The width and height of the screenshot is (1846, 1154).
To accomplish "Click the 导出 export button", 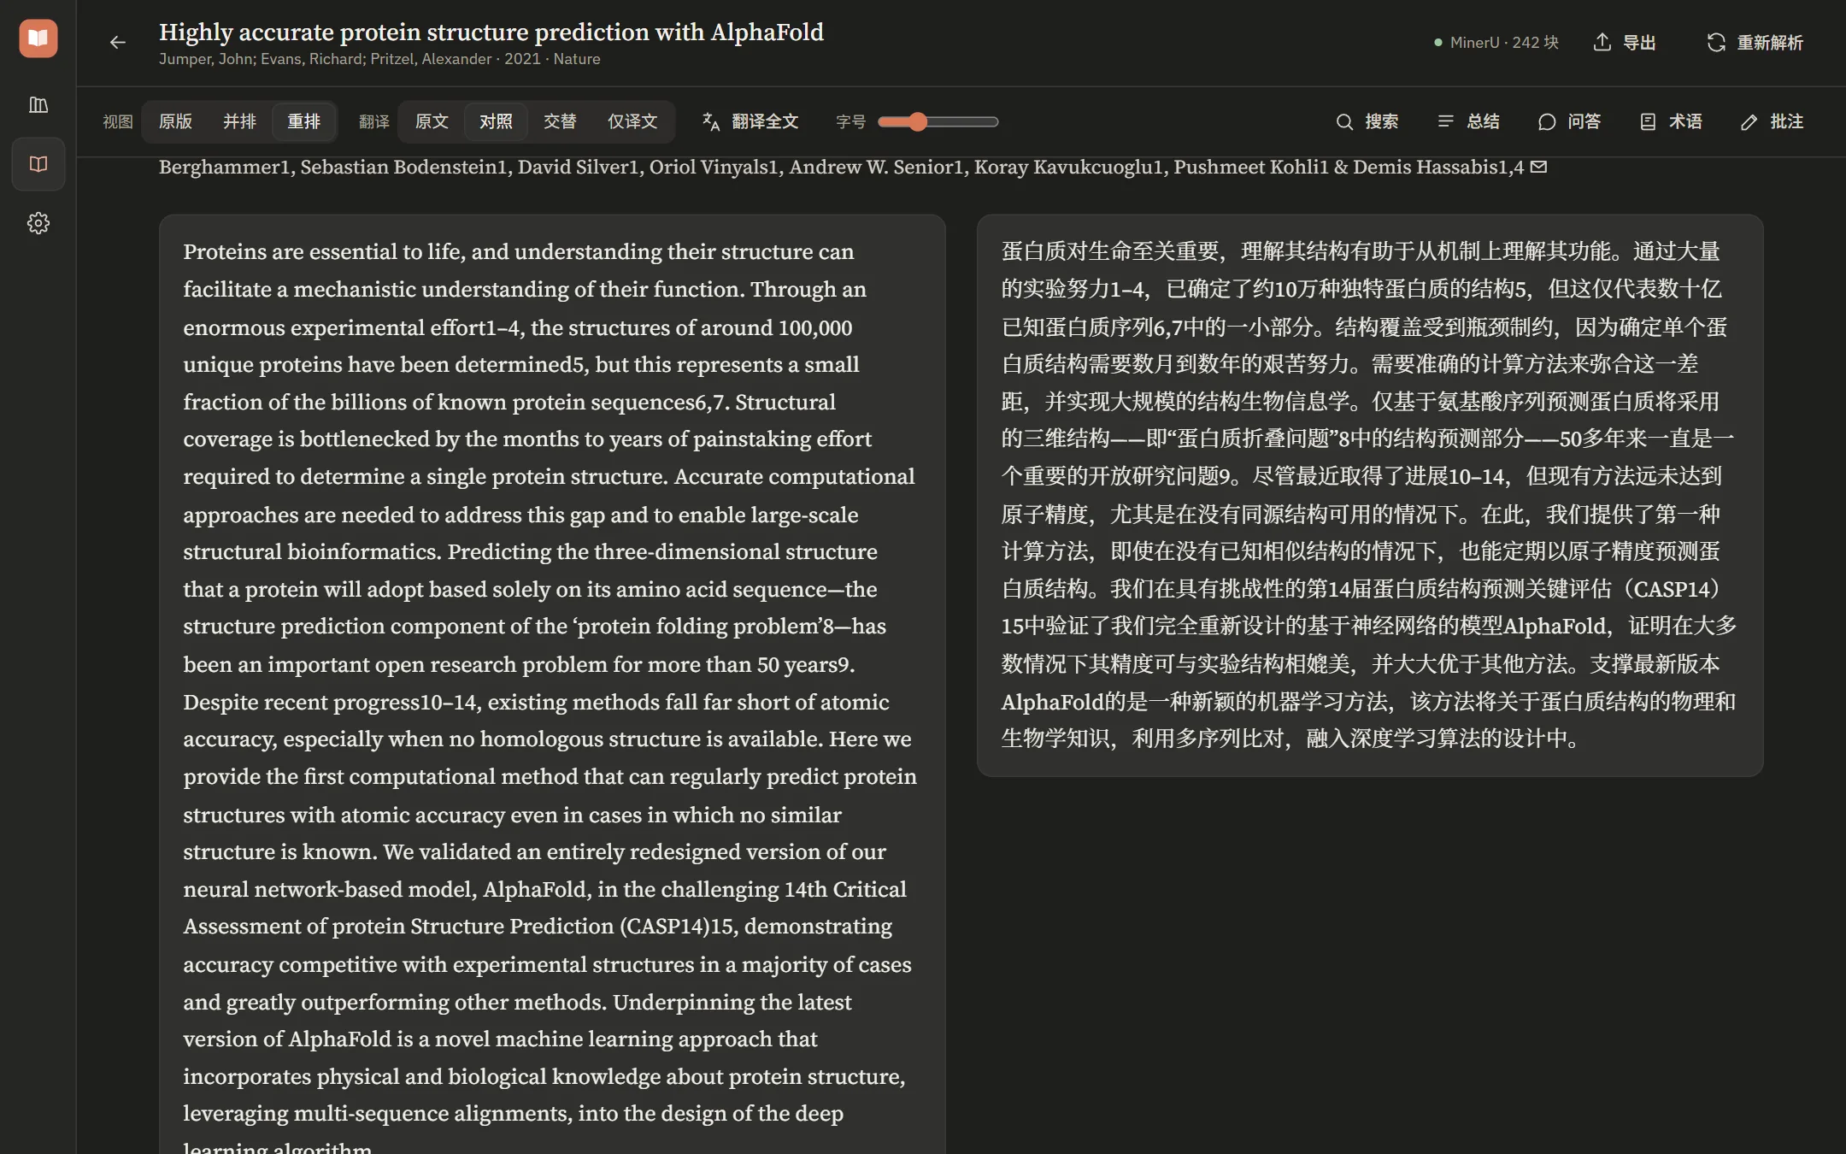I will click(1625, 42).
